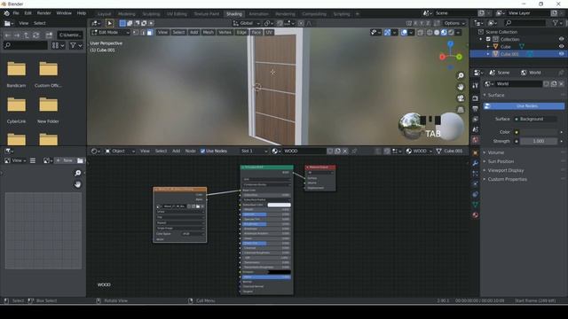Viewport: 568px width, 319px height.
Task: Expand the Sun Position panel
Action: [501, 161]
